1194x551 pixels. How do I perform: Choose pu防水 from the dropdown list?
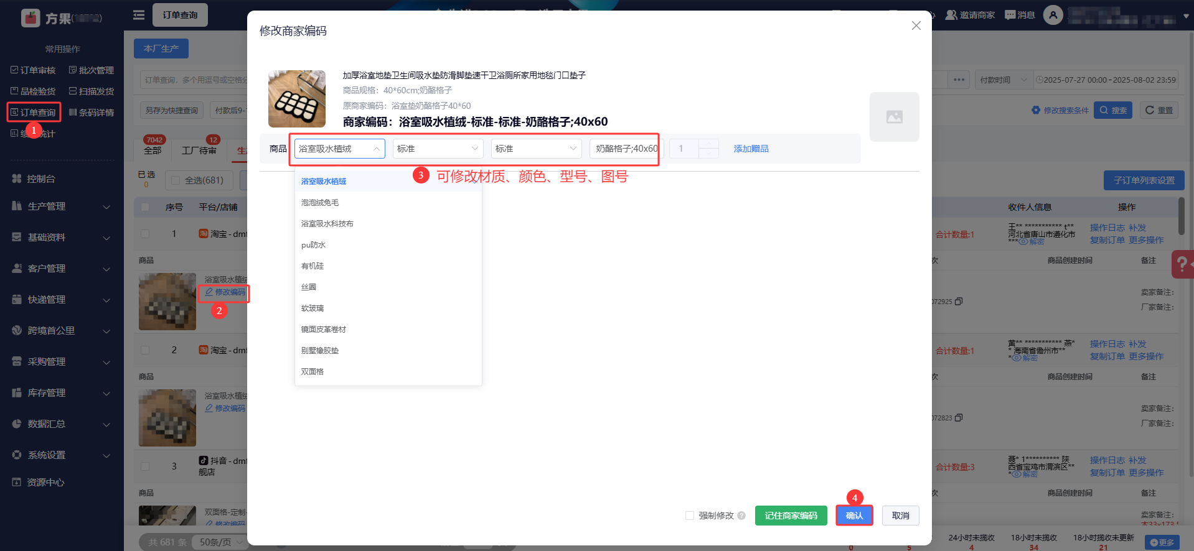coord(388,245)
